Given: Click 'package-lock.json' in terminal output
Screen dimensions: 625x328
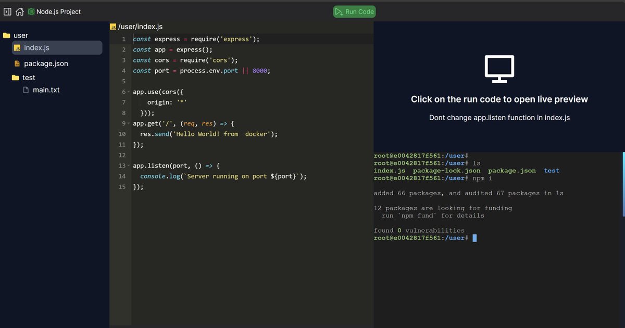Looking at the screenshot, I should [447, 171].
